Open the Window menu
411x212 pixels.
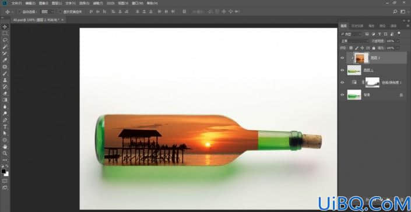pos(137,3)
